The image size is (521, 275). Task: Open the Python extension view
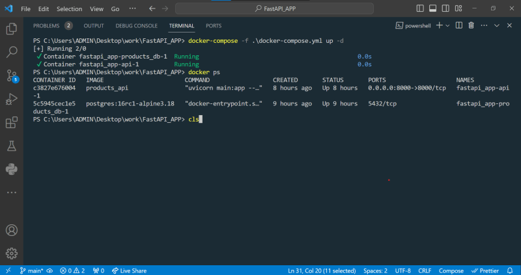click(12, 170)
